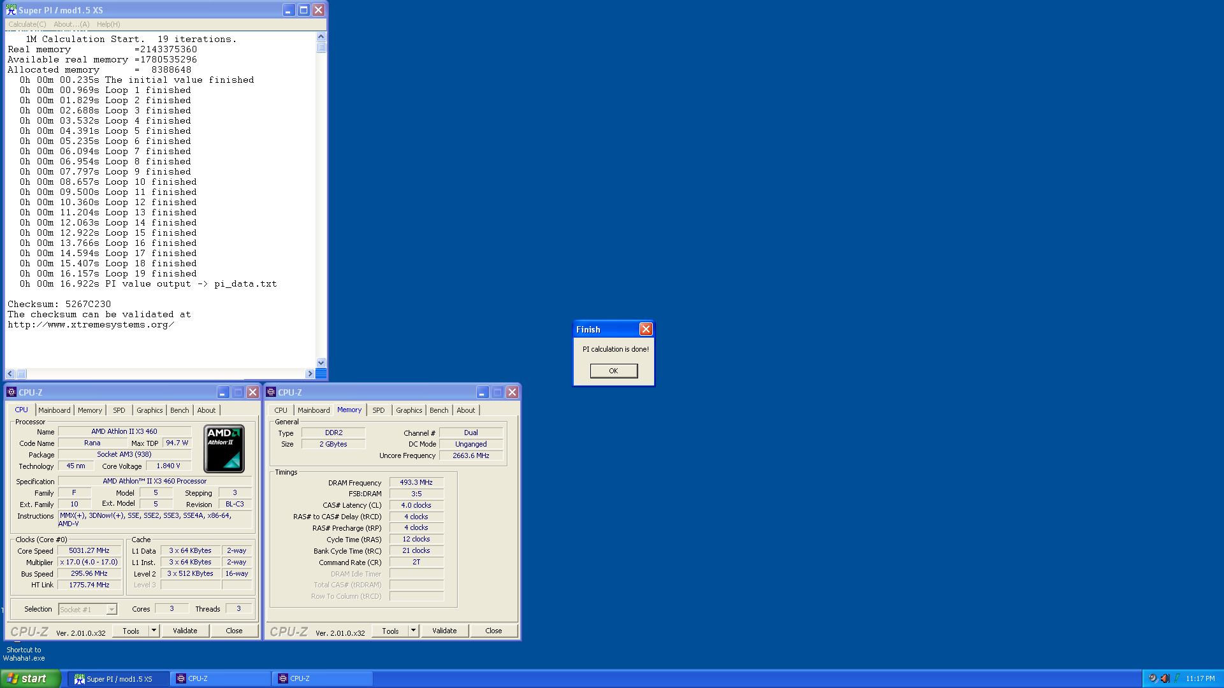This screenshot has width=1224, height=688.
Task: Open Bench tab in left CPU-Z
Action: point(180,410)
